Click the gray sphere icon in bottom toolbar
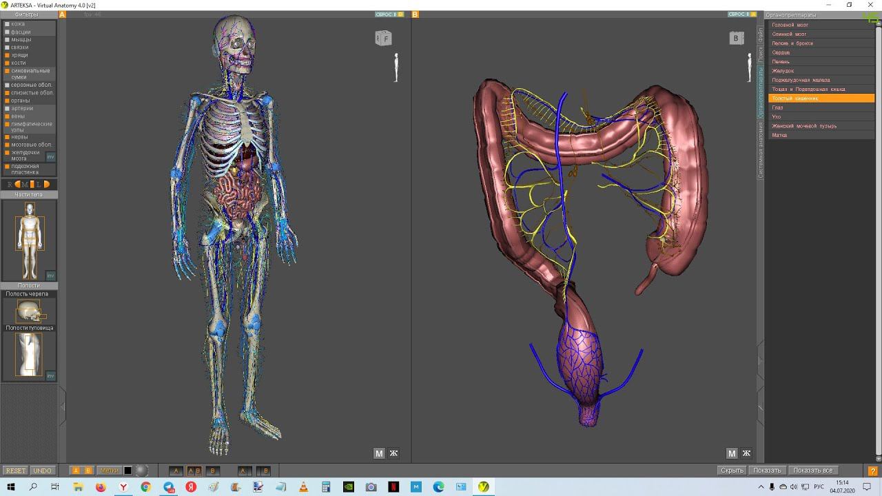Viewport: 882px width, 496px height. (141, 471)
